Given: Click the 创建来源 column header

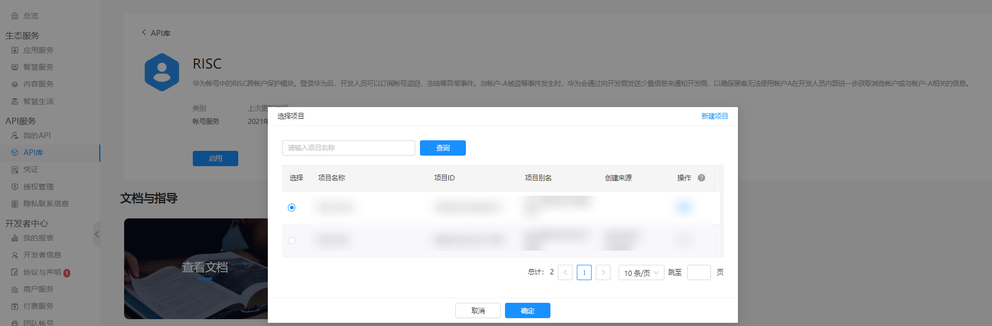Looking at the screenshot, I should 619,178.
